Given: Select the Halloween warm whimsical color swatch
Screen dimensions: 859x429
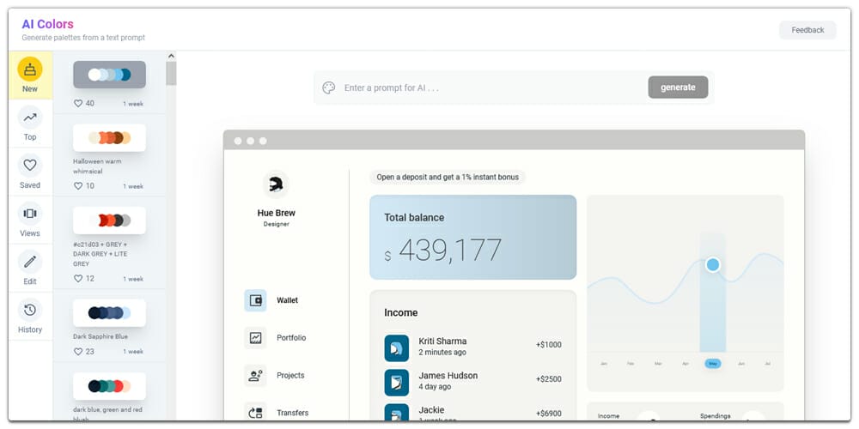Looking at the screenshot, I should tap(109, 137).
